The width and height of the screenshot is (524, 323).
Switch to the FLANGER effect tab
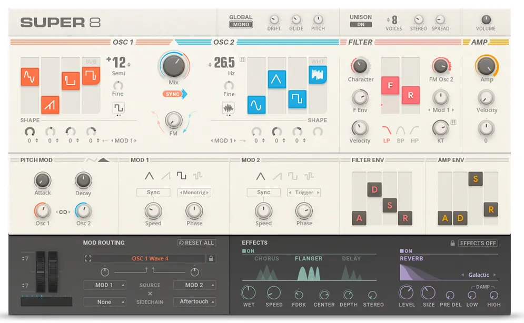pyautogui.click(x=309, y=258)
